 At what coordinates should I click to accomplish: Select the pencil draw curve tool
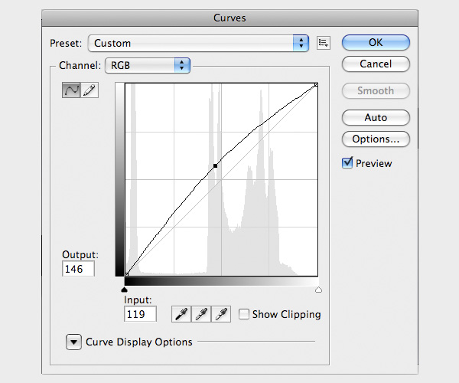click(90, 90)
